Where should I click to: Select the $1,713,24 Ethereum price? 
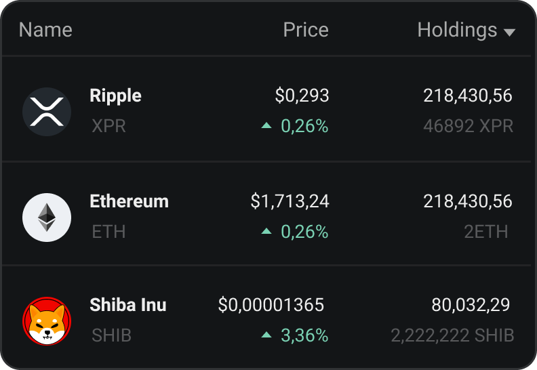[290, 201]
